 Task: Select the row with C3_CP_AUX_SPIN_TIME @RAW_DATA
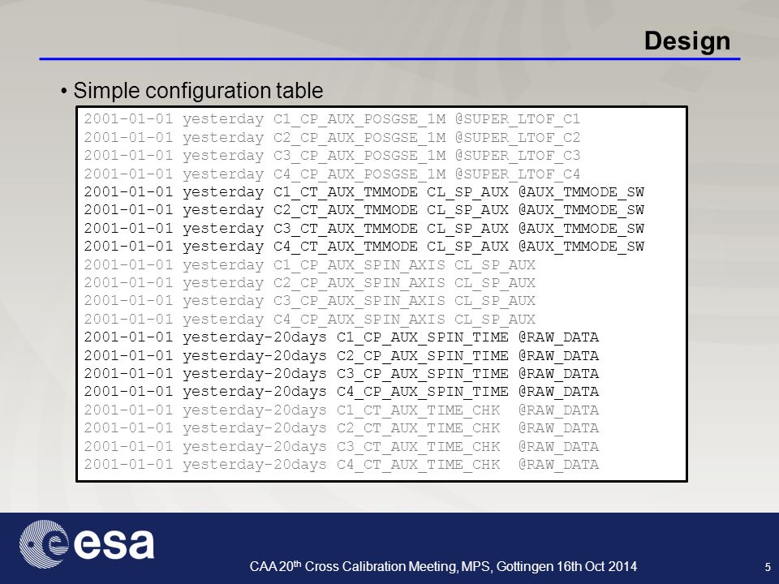click(x=342, y=373)
